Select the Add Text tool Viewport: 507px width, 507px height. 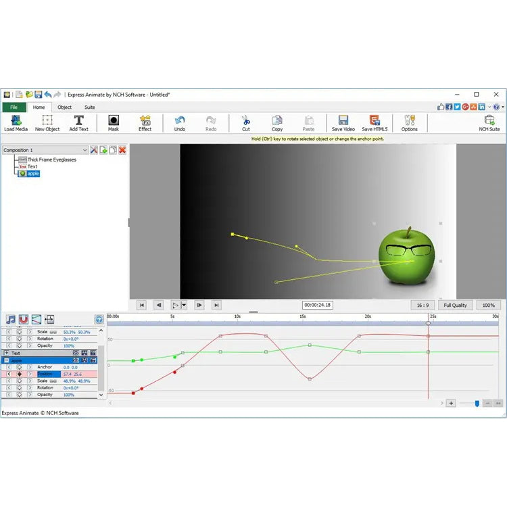point(78,122)
